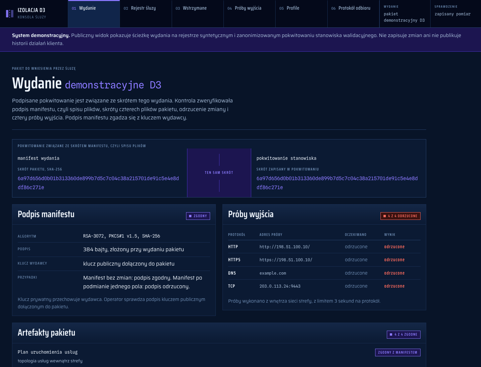Screen dimensions: 481x367
Task: Click the 'System demonstracyjny.' banner text
Action: tap(41, 35)
